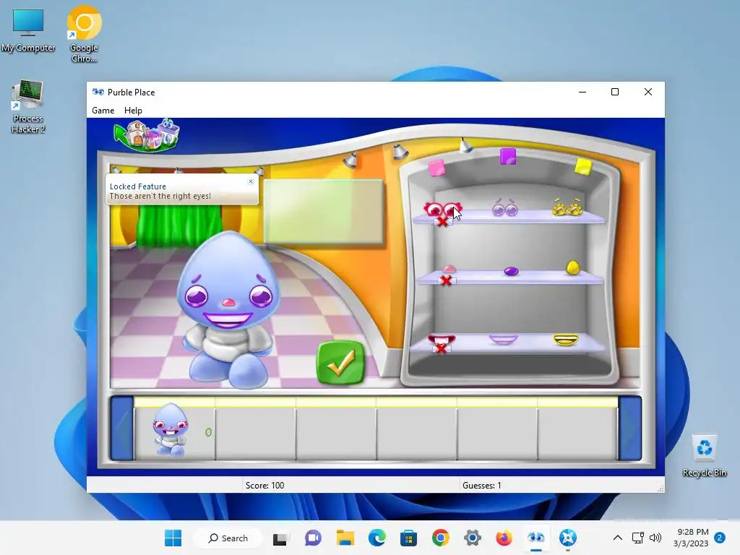Open Task View on the taskbar
The height and width of the screenshot is (555, 740).
click(x=280, y=538)
